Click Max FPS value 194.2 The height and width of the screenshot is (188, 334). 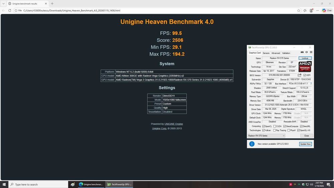tap(178, 54)
